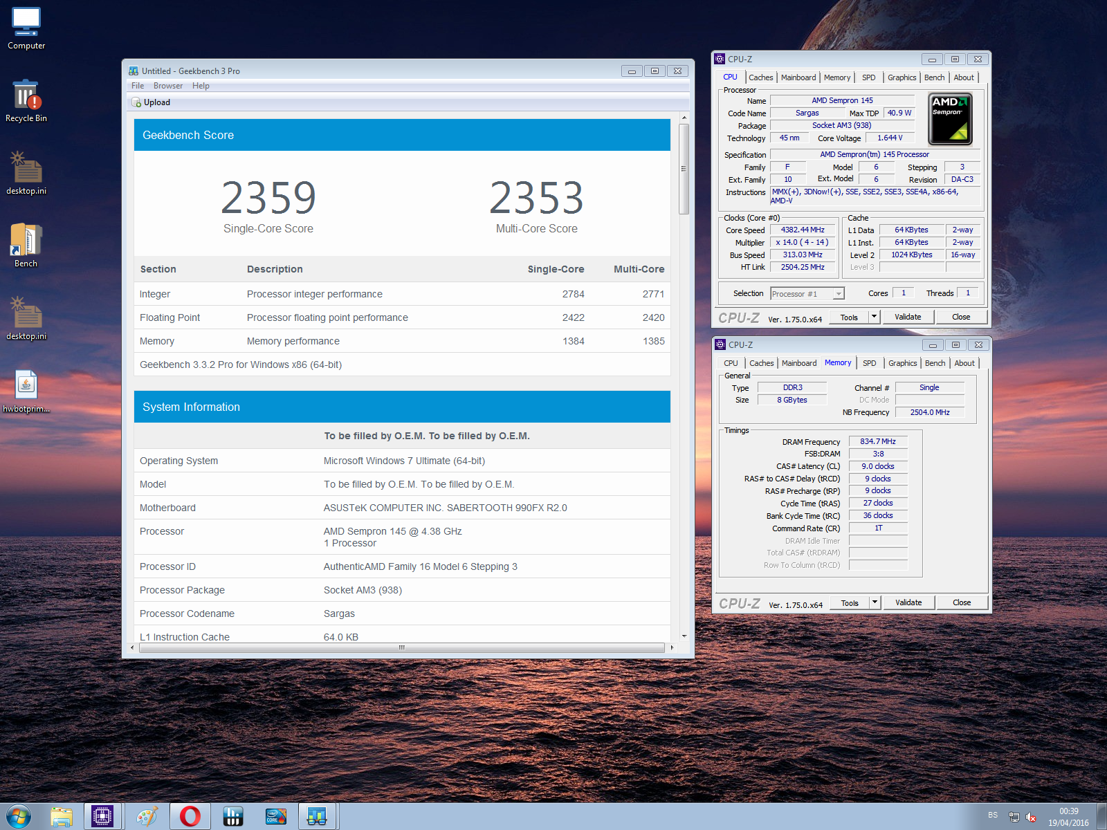Open SPD tab in lower CPU-Z
The width and height of the screenshot is (1107, 830).
pos(870,363)
